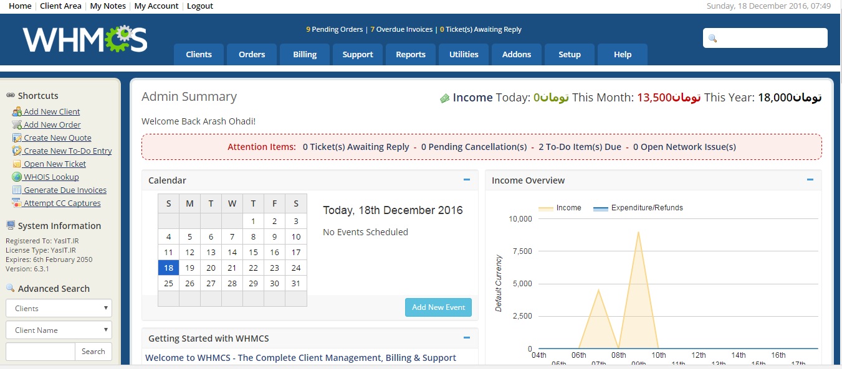The image size is (842, 369).
Task: Click the magnifier icon in the top search box
Action: point(713,39)
